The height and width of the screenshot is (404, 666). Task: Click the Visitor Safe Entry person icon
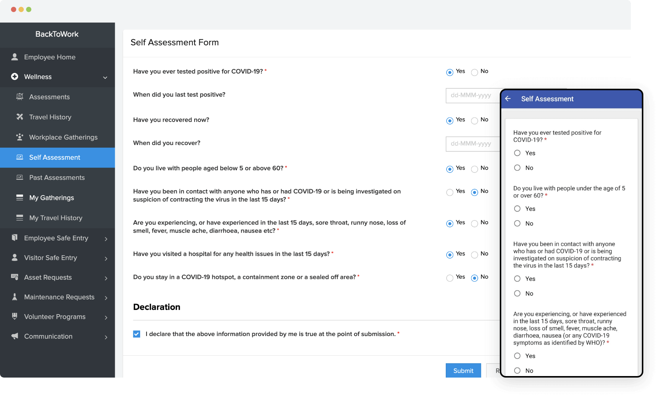tap(15, 258)
